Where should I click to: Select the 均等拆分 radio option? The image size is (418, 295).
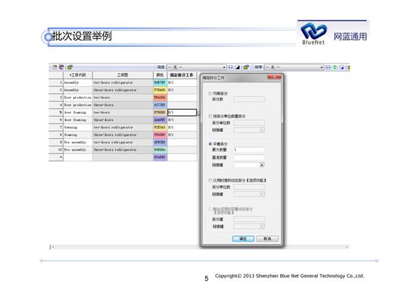(x=210, y=93)
